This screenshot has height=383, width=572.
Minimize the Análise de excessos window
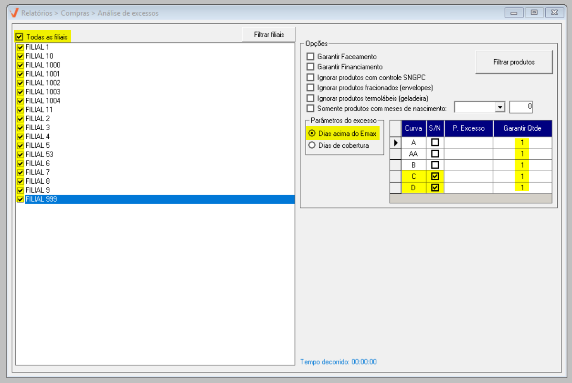pos(514,13)
